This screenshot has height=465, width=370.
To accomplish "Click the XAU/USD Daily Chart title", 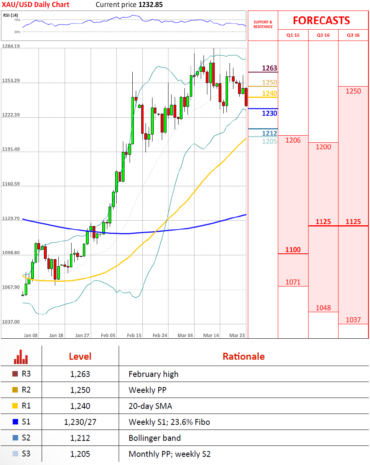I will [x=36, y=5].
